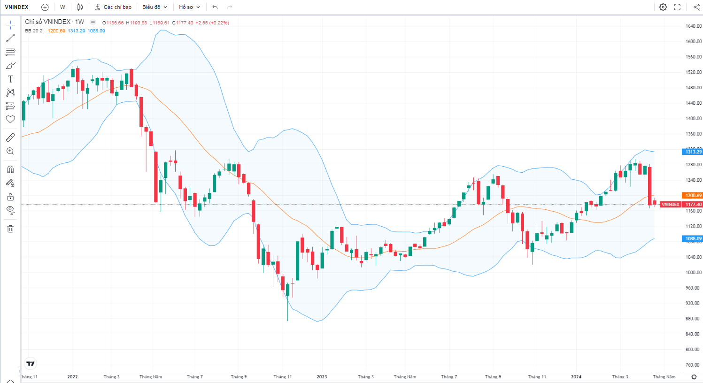This screenshot has height=383, width=703.
Task: Select the text annotation tool
Action: coord(10,79)
